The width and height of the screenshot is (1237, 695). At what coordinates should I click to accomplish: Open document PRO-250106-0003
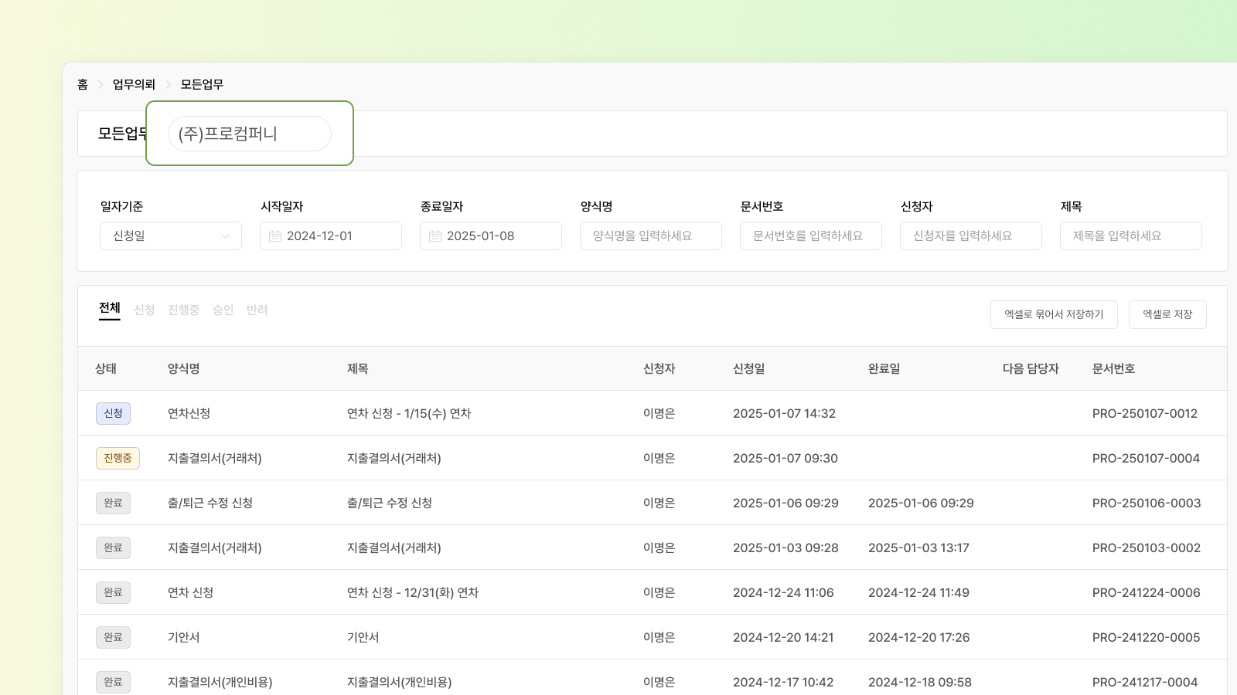tap(1147, 503)
